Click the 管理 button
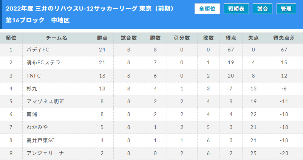This screenshot has width=303, height=160. (286, 9)
